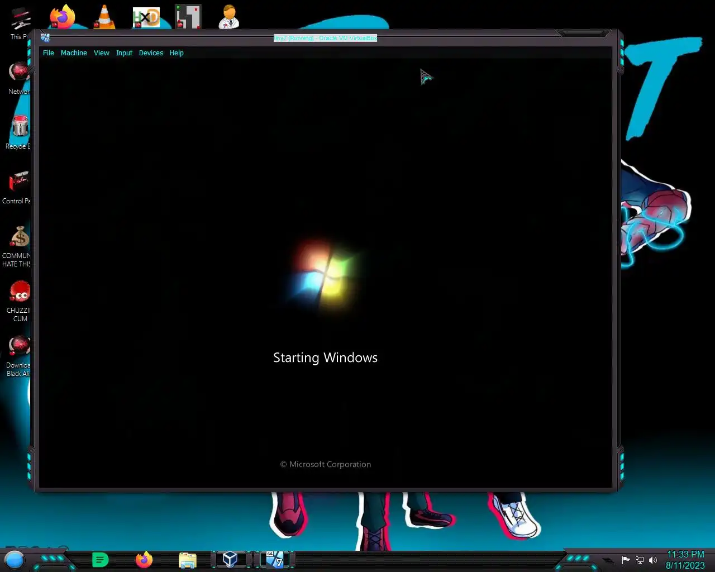Select the Control Panel desktop icon
Screen dimensions: 715x572
coord(18,188)
